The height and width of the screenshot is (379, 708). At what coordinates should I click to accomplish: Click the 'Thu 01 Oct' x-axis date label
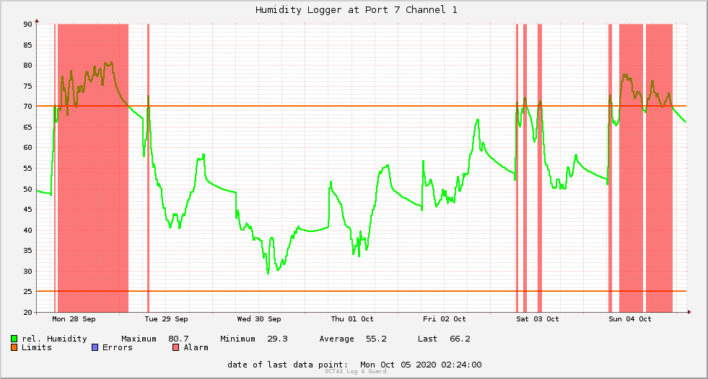click(x=352, y=319)
